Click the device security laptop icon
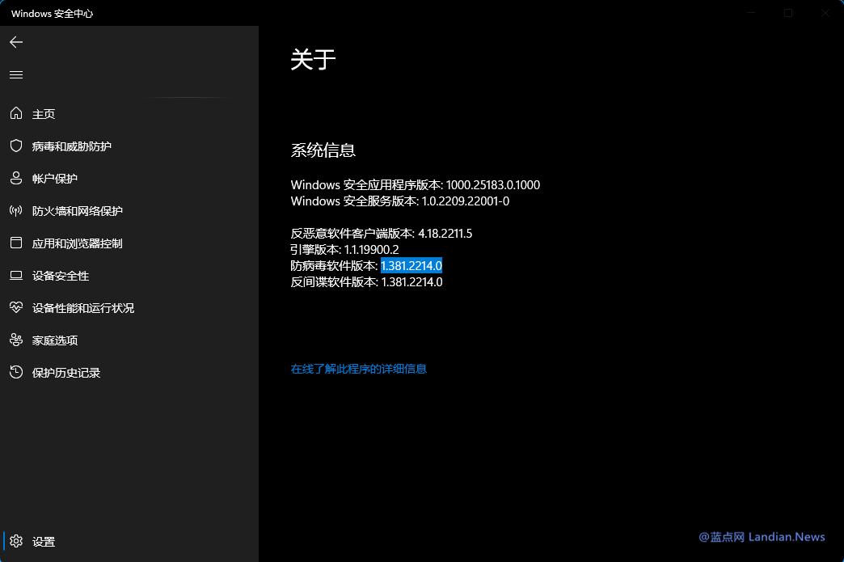 point(16,275)
